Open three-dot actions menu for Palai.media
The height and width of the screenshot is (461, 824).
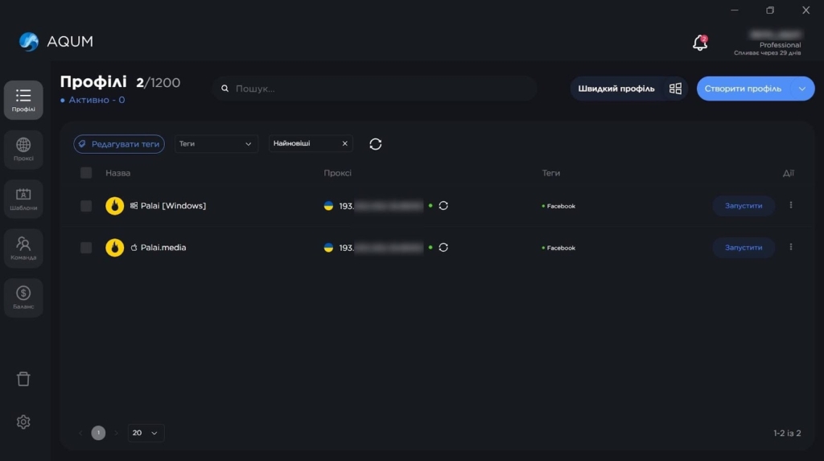790,247
